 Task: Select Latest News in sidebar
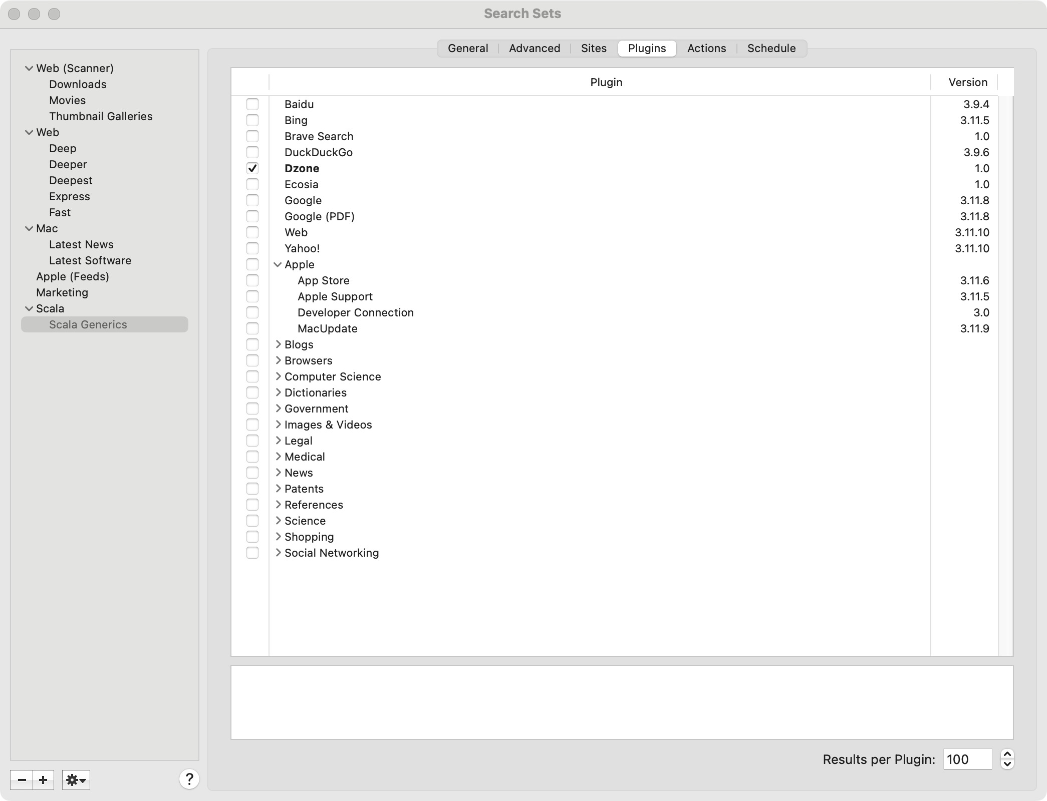81,244
